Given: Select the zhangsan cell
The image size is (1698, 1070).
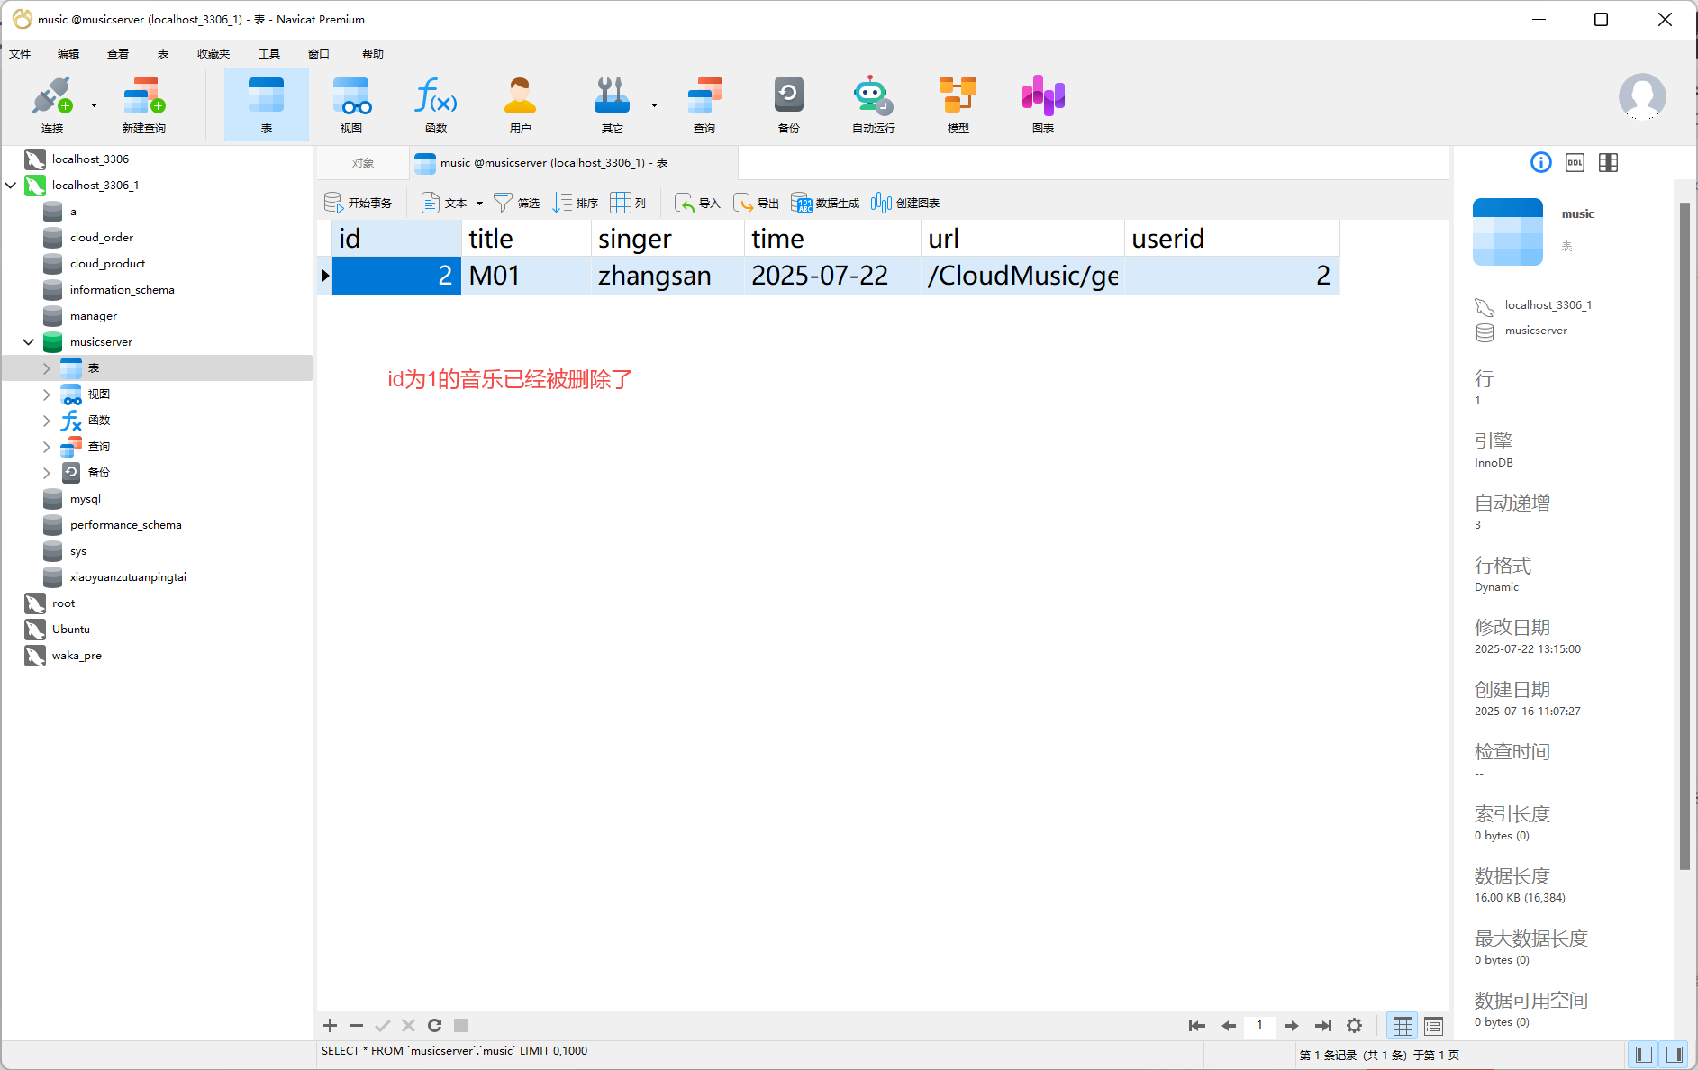Looking at the screenshot, I should pos(667,276).
